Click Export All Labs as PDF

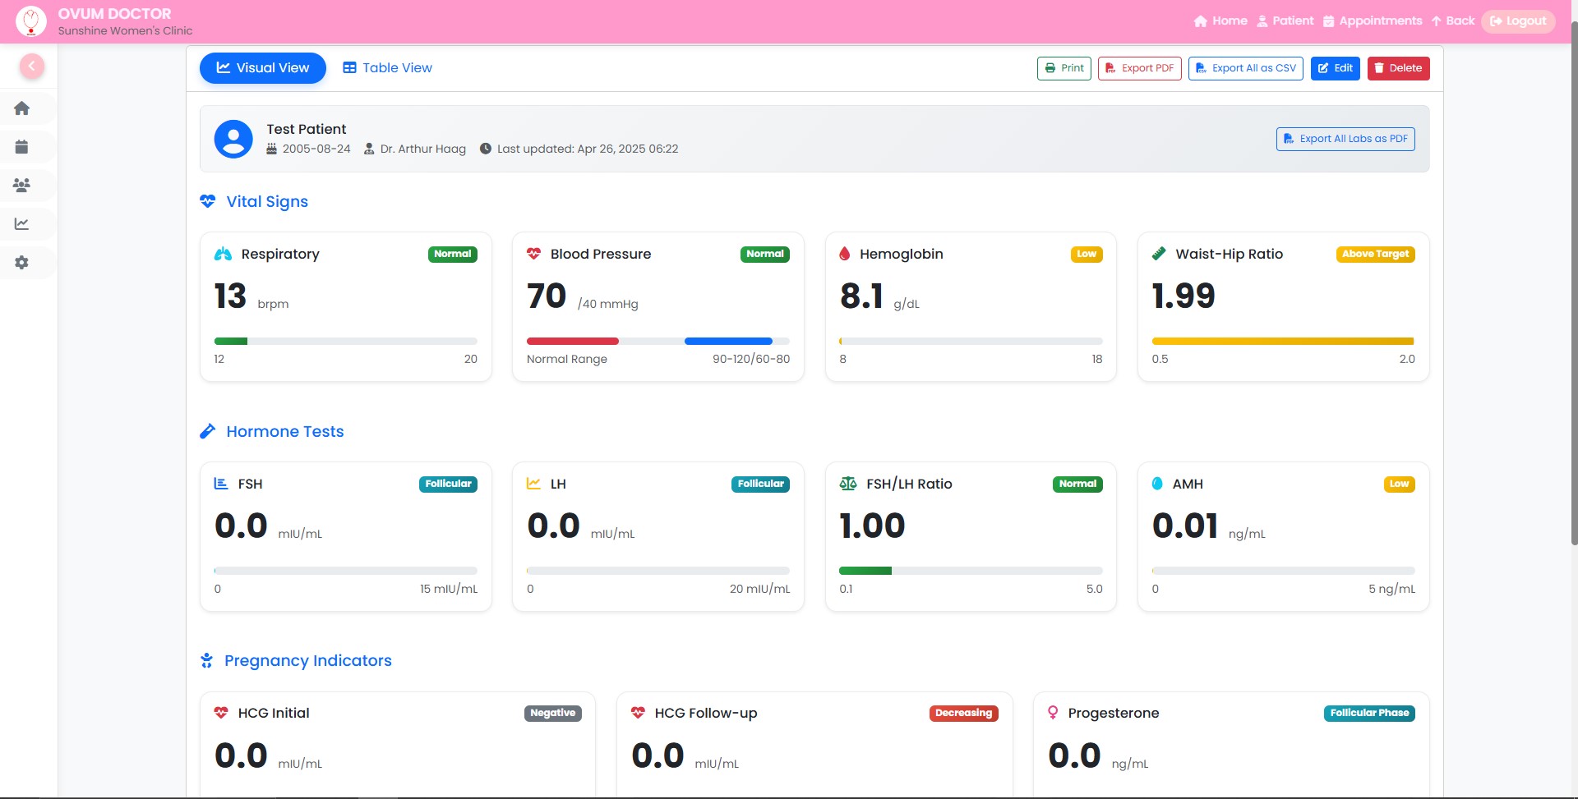tap(1345, 139)
